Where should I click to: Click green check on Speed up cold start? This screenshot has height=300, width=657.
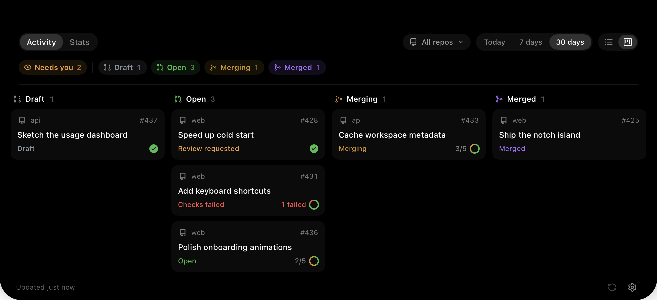coord(314,149)
